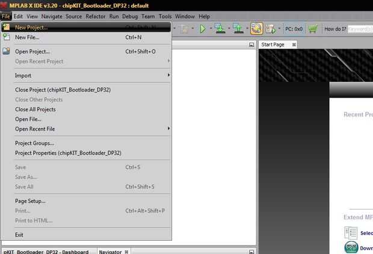Open the Debug Project dropdown arrow
Image resolution: width=373 pixels, height=254 pixels.
pyautogui.click(x=279, y=28)
